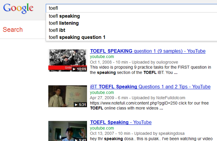This screenshot has width=217, height=141.
Task: Click the play icon on 5:31 video
Action: 76,105
